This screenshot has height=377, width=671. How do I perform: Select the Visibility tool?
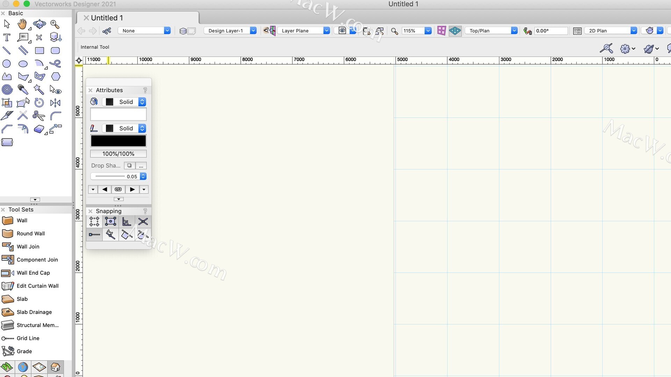(x=55, y=90)
